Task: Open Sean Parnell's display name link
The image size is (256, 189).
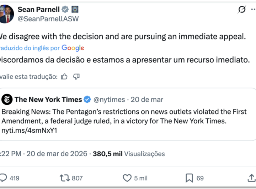Action: (x=38, y=10)
